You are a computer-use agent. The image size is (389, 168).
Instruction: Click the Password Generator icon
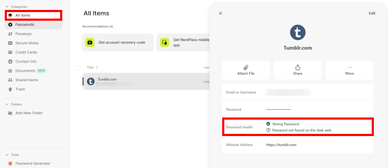(10, 163)
